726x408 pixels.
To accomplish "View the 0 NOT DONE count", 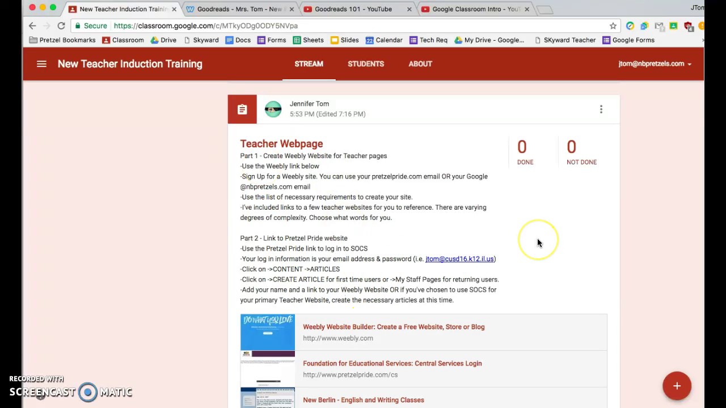I will (581, 152).
